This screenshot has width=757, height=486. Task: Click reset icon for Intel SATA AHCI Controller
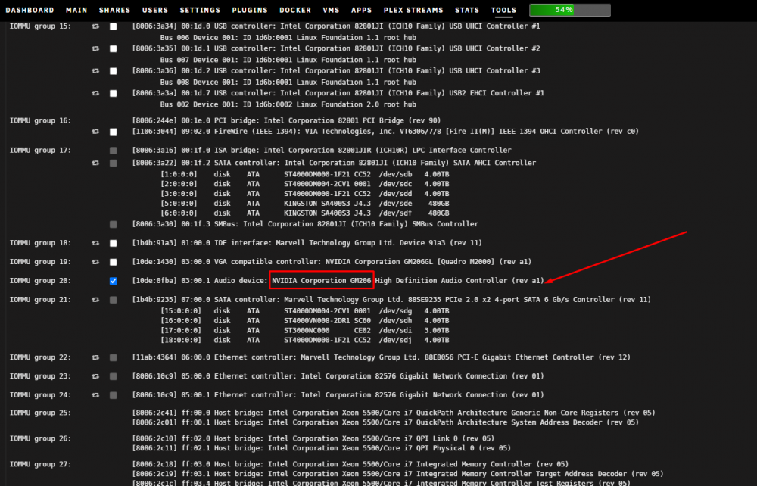click(x=95, y=163)
